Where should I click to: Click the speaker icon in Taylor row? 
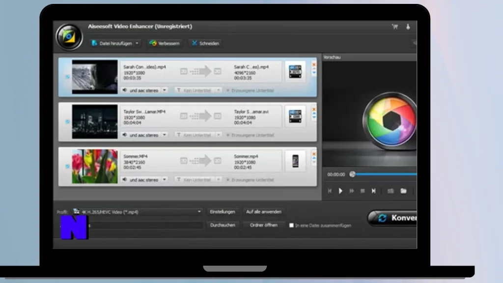tap(125, 135)
